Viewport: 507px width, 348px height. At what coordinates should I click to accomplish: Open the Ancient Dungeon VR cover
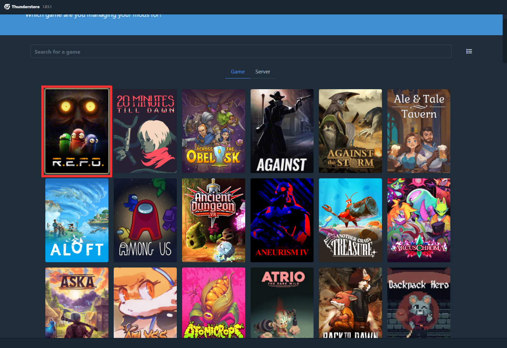(x=213, y=220)
